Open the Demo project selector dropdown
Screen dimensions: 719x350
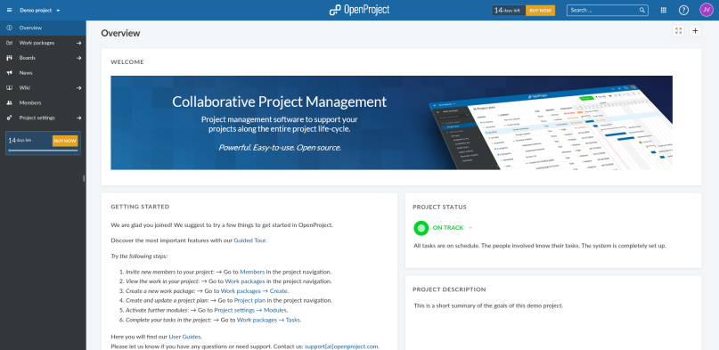click(40, 10)
